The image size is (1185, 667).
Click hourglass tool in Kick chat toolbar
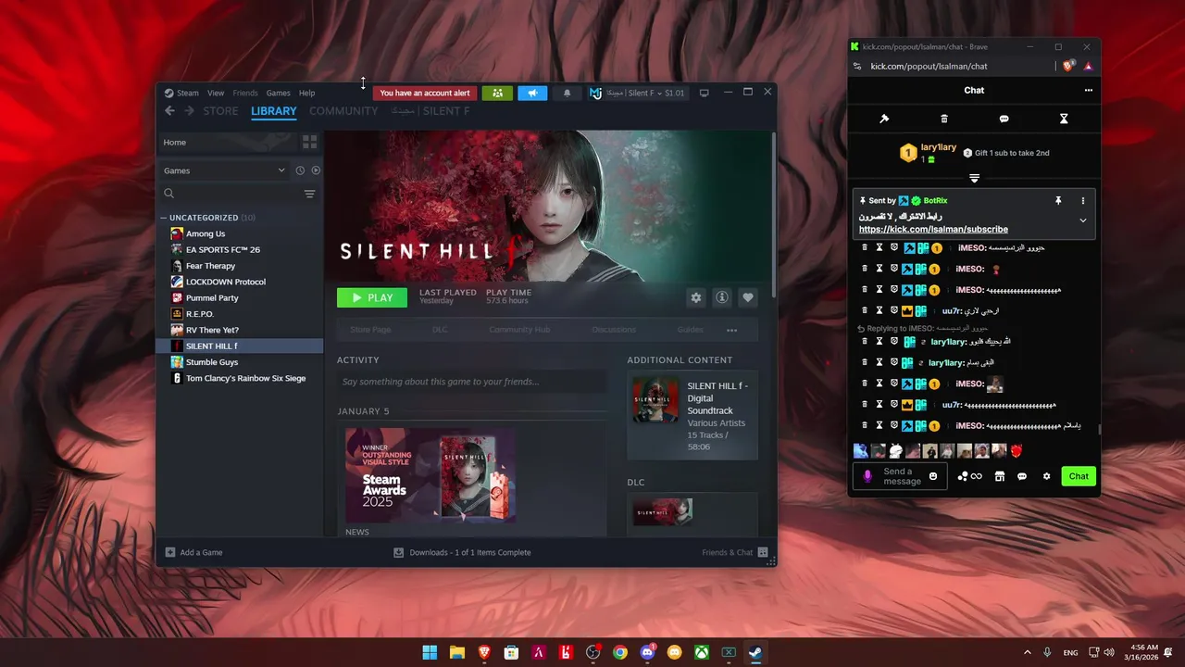(1064, 119)
